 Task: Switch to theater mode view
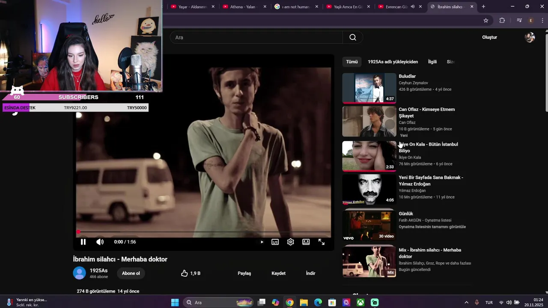tap(306, 242)
